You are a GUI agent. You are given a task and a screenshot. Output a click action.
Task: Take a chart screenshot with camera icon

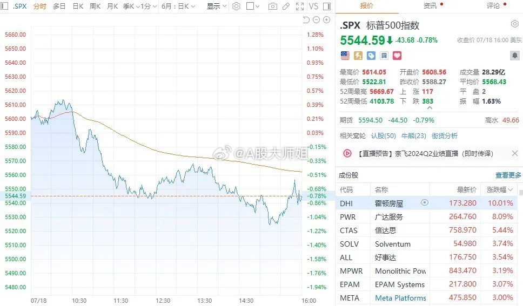[x=272, y=6]
